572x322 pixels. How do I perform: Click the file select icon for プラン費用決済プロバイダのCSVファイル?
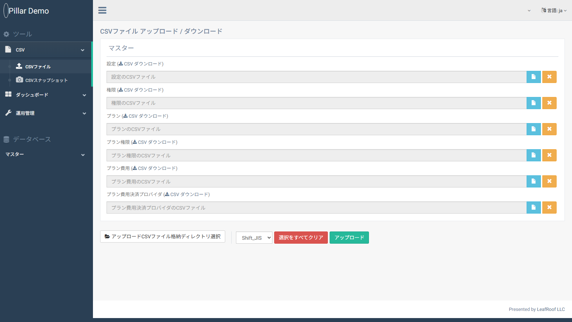tap(533, 208)
